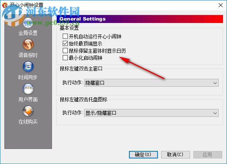Confirm with the 确定(O) button
Viewport: 227px width, 164px height.
(143, 154)
